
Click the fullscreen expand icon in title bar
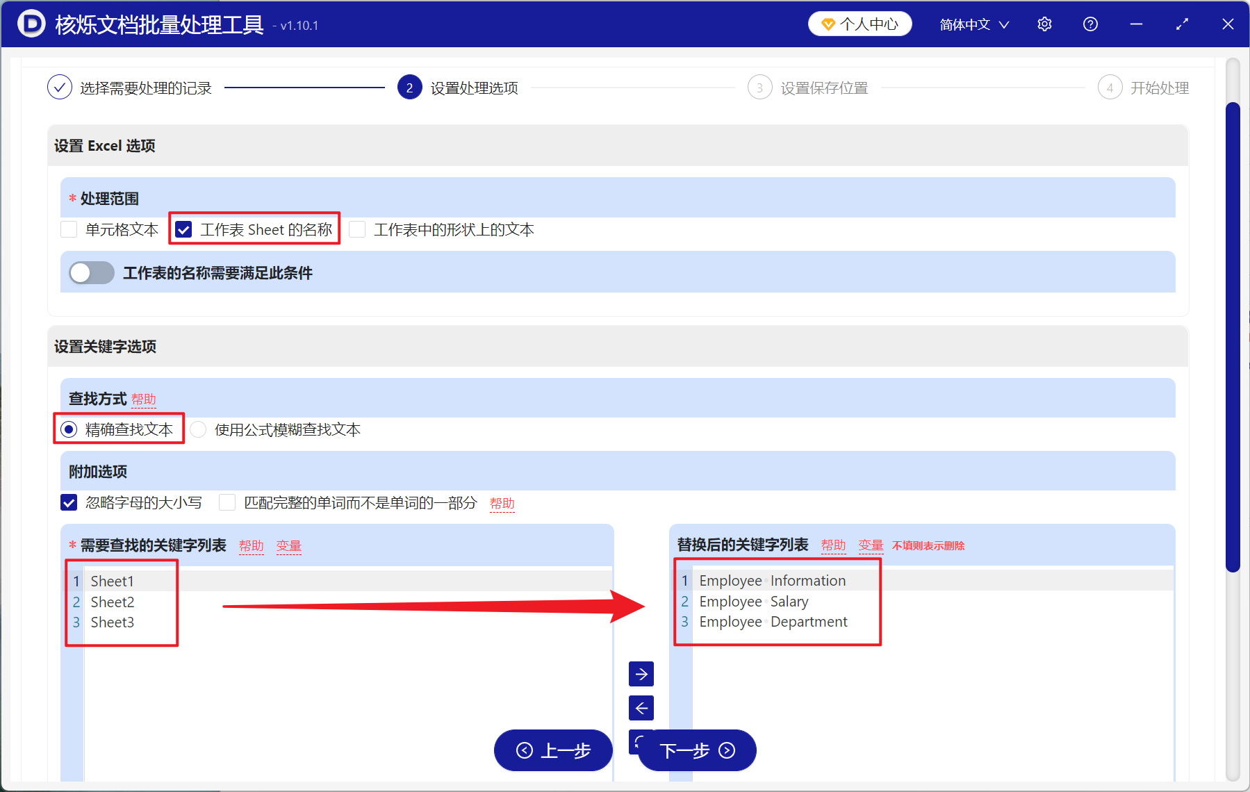point(1182,24)
